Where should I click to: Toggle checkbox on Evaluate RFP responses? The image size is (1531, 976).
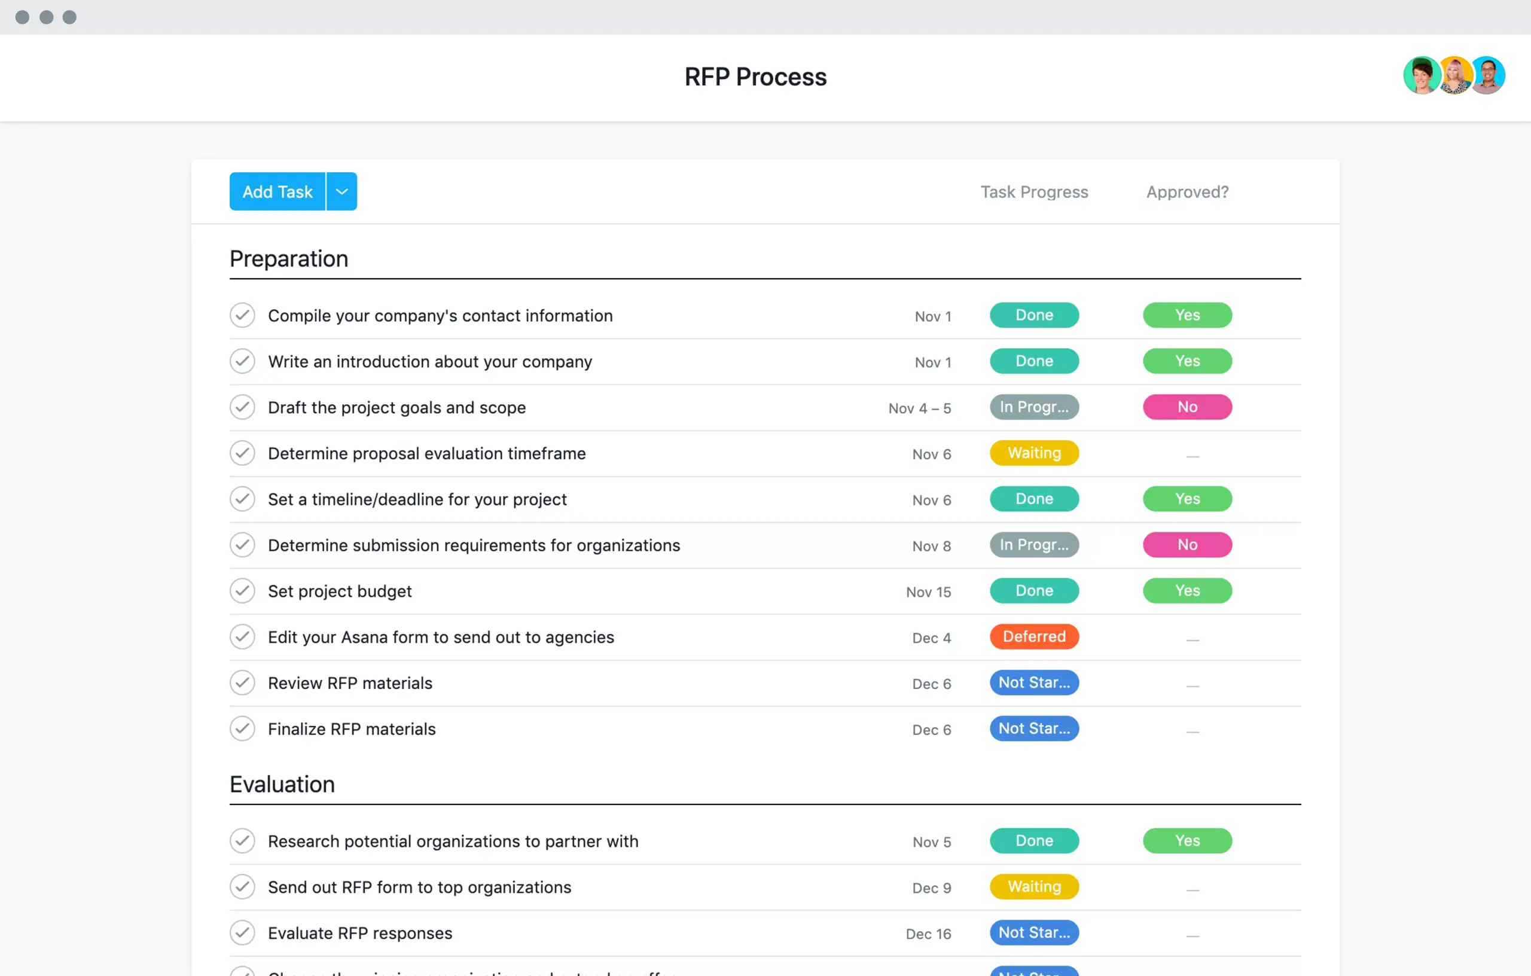(242, 931)
